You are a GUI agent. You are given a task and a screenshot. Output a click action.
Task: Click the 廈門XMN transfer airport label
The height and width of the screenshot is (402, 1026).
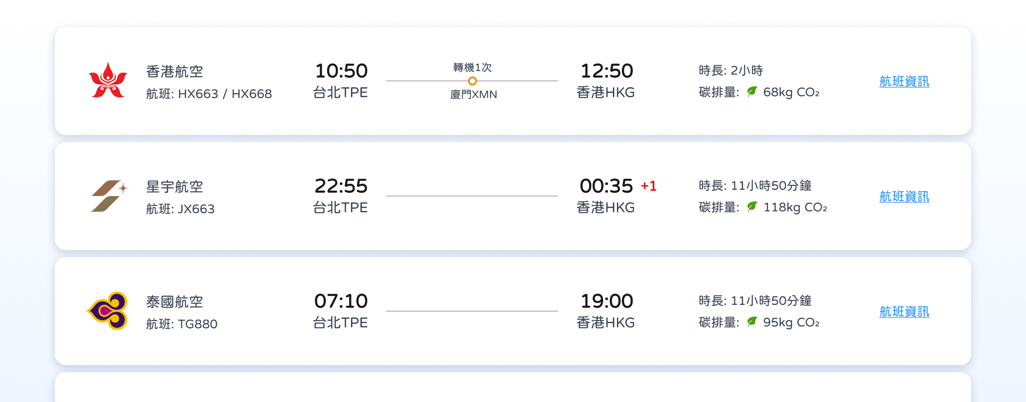coord(473,94)
